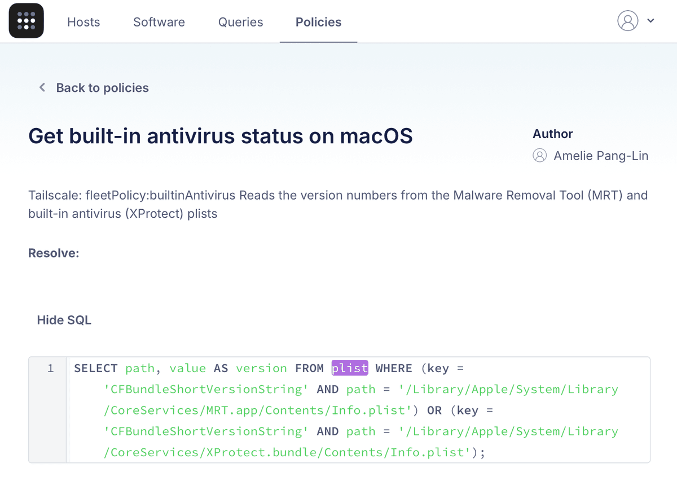The image size is (677, 494).
Task: Click the Author heading label
Action: click(x=552, y=134)
